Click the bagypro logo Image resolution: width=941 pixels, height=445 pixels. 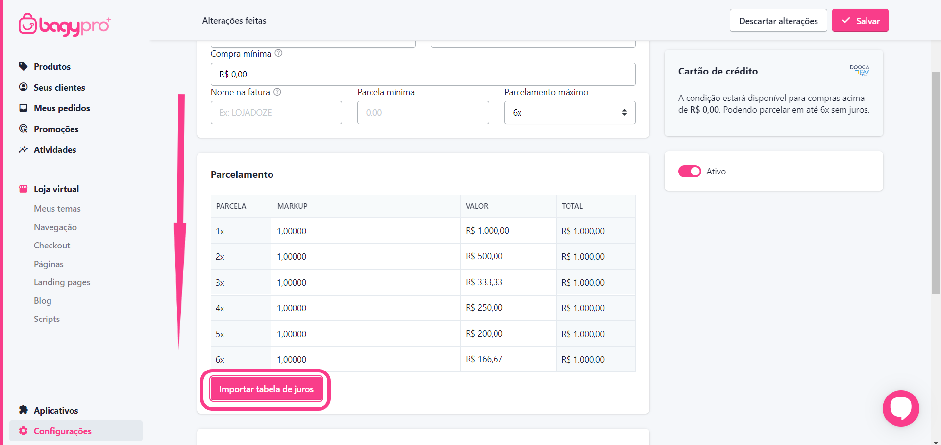click(x=64, y=25)
